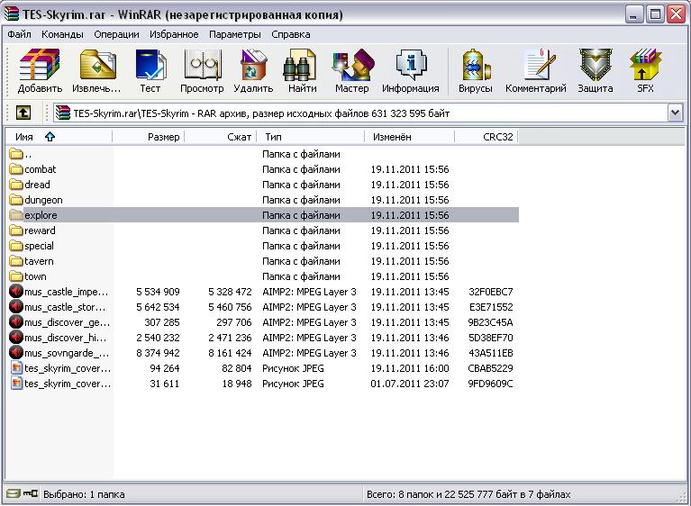Click the up one level button

23,113
